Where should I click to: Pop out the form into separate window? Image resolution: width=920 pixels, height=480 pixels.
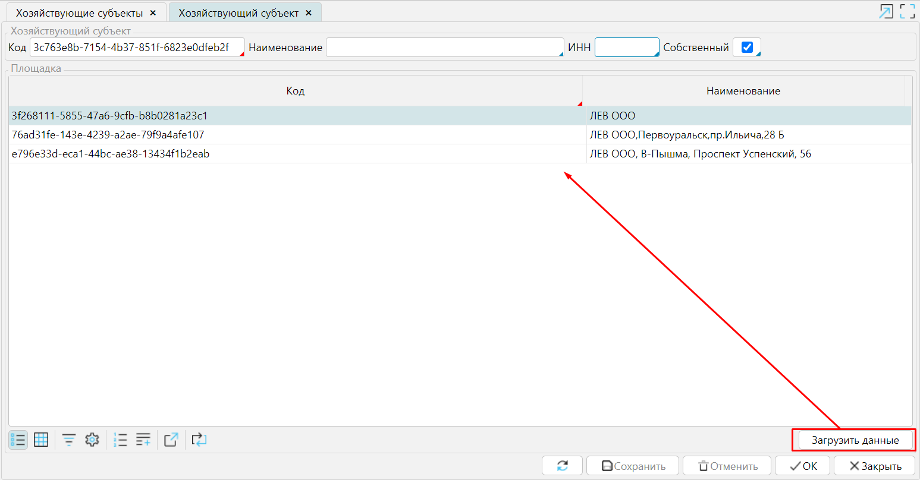pyautogui.click(x=886, y=11)
